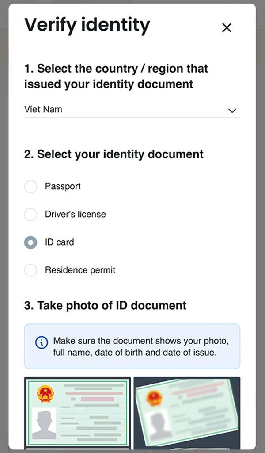Click the step 3 heading about ID photo

coord(105,305)
